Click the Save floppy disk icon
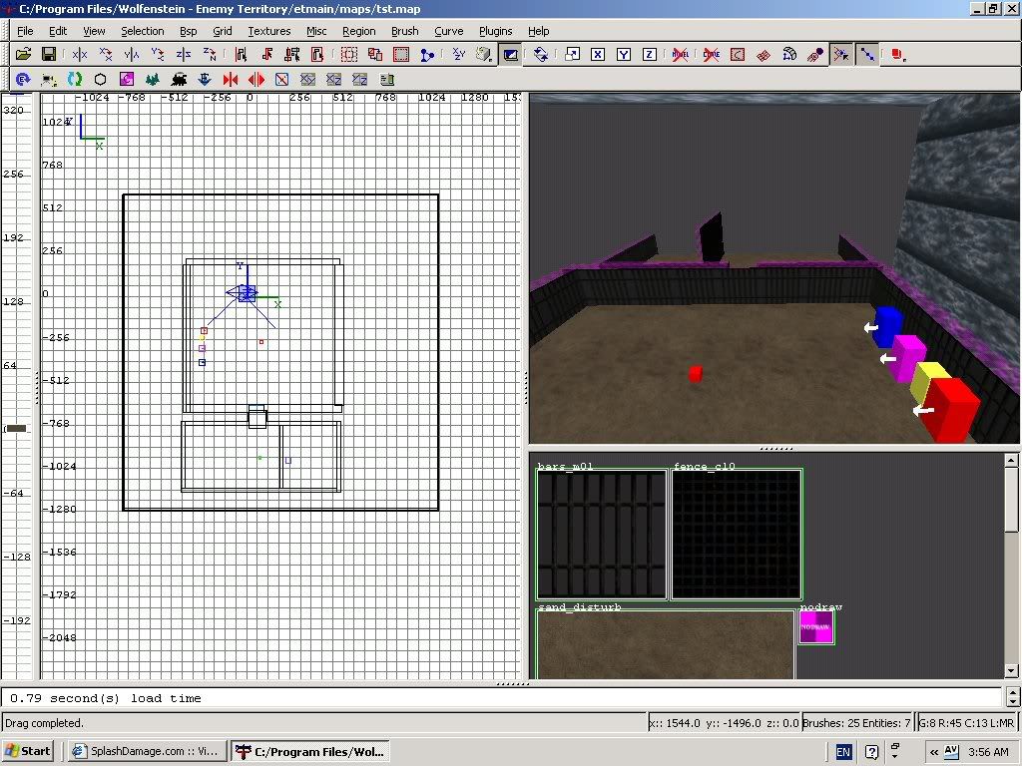 pos(47,54)
